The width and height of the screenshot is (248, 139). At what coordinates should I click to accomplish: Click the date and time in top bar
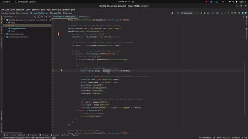[124, 2]
